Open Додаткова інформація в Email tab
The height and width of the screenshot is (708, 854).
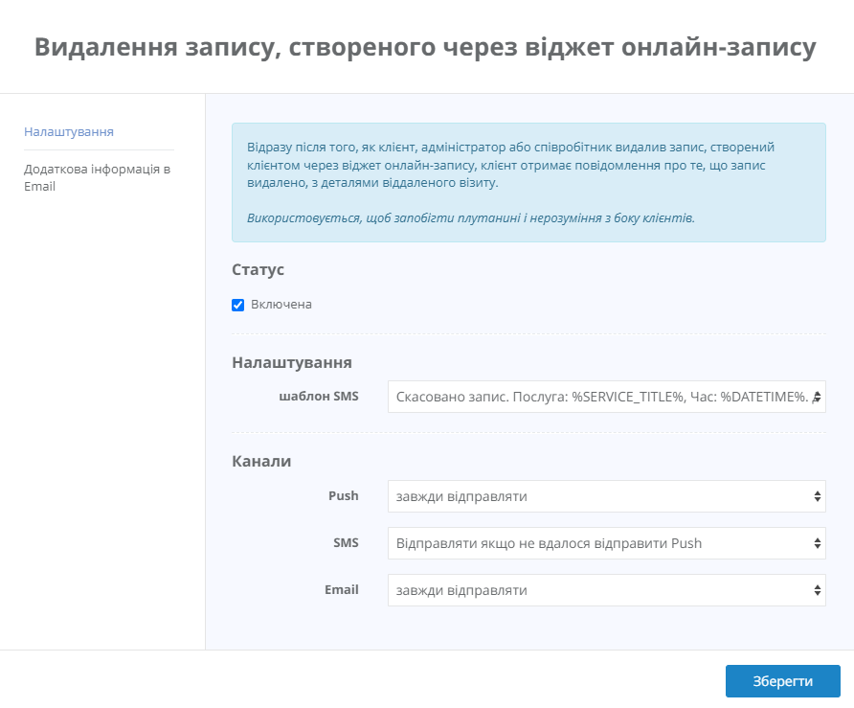click(x=97, y=177)
